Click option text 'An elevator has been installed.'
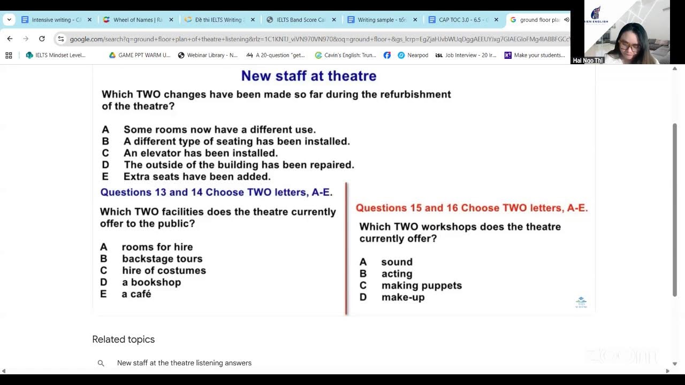This screenshot has width=685, height=385. (201, 153)
